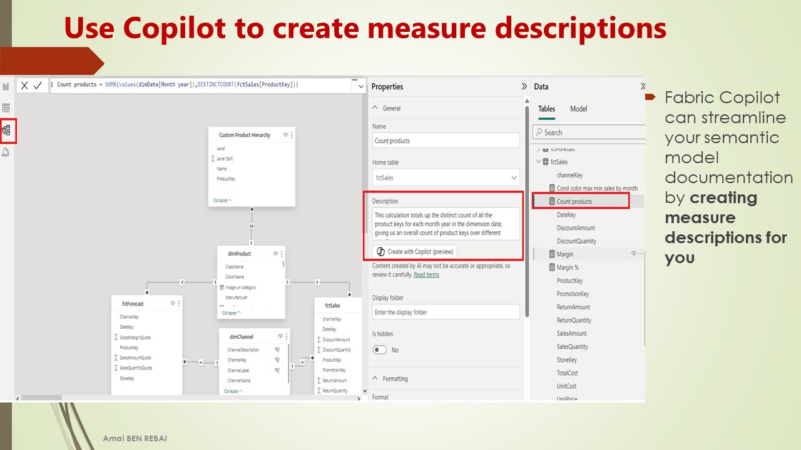Collapse the dimChannel table card
Image resolution: width=801 pixels, height=450 pixels.
pyautogui.click(x=233, y=391)
